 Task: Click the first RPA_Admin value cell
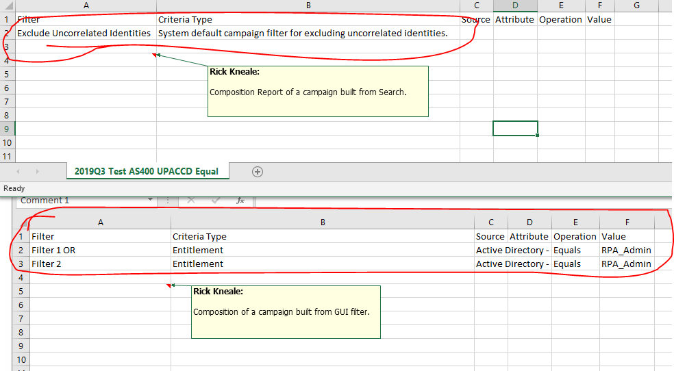pyautogui.click(x=627, y=251)
